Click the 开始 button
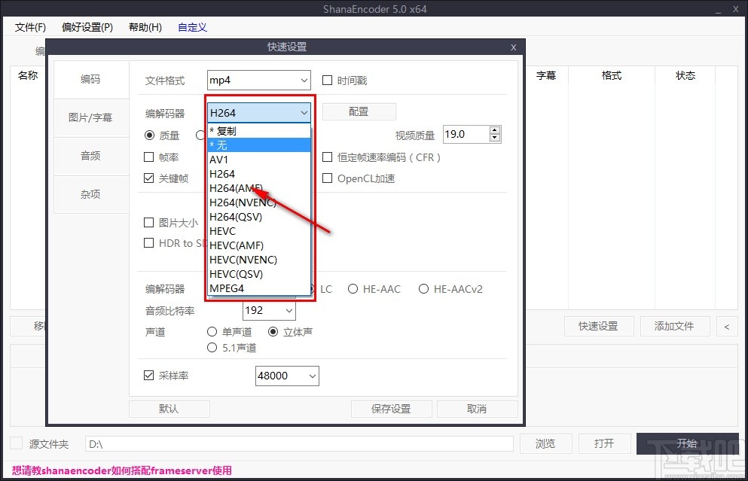 (688, 443)
